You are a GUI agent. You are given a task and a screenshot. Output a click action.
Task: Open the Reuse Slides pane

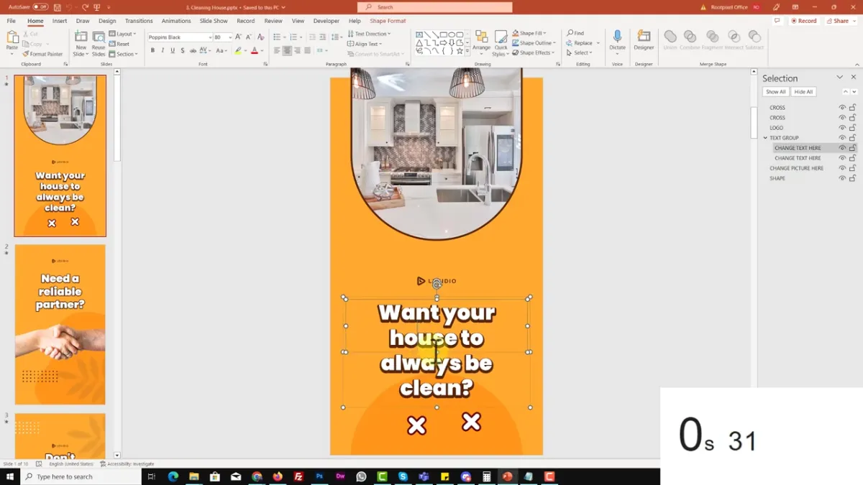99,44
